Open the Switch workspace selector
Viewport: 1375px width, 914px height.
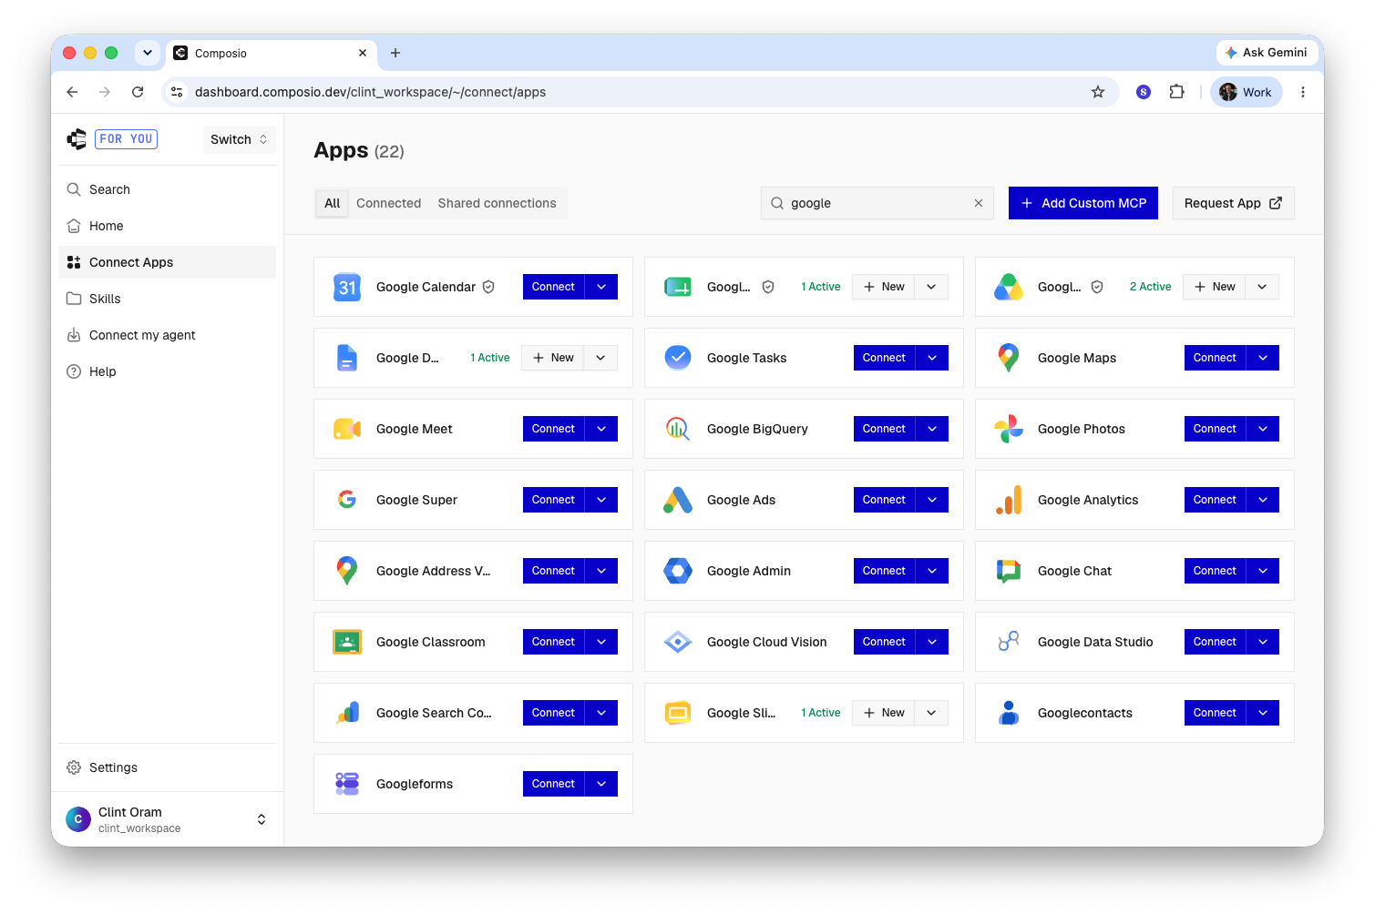[239, 139]
